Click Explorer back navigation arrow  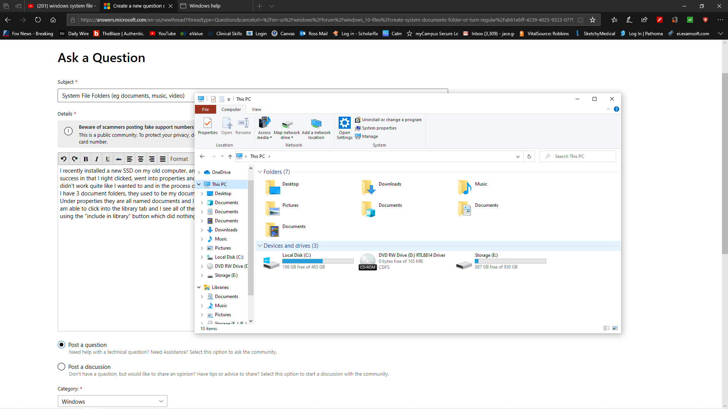pyautogui.click(x=202, y=156)
